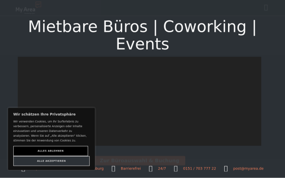Email post@myarea.de link

click(x=248, y=169)
